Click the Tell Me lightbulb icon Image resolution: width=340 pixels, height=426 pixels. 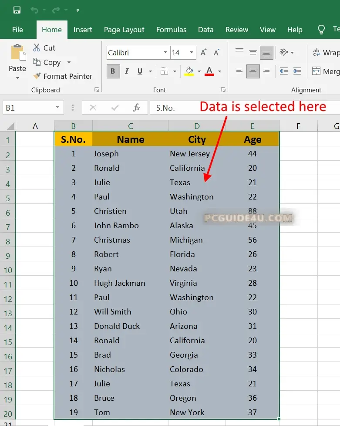click(x=321, y=30)
